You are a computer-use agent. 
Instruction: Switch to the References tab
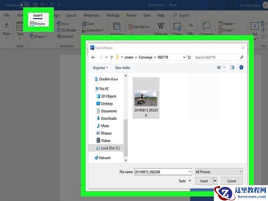(x=91, y=15)
